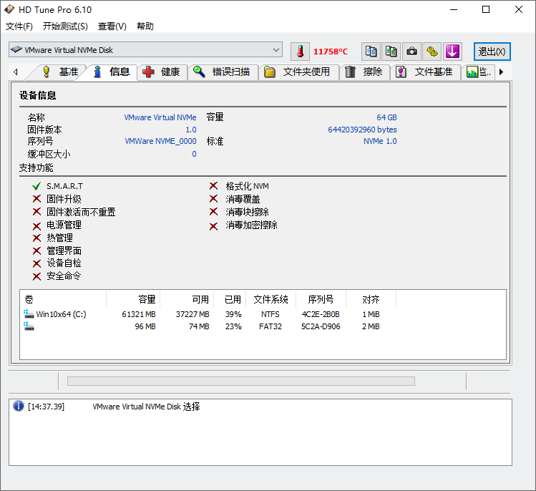Viewport: 536px width, 491px height.
Task: Click the Win10x64 (C:) drive icon
Action: pos(29,314)
